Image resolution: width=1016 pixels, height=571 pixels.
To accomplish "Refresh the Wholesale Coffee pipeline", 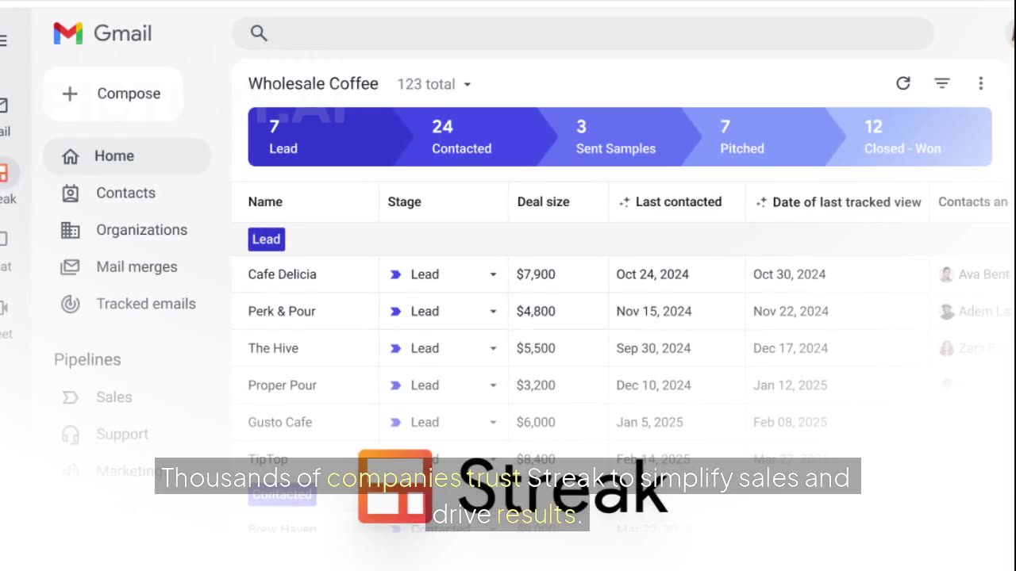I will point(903,83).
